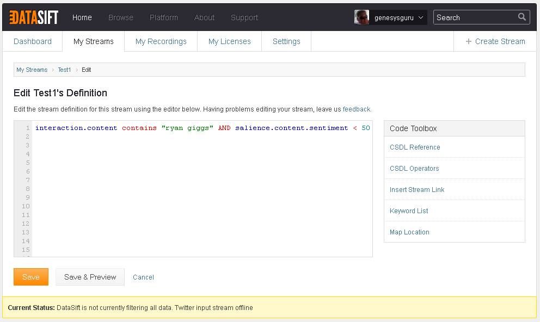
Task: Open the Home menu item
Action: pyautogui.click(x=82, y=17)
